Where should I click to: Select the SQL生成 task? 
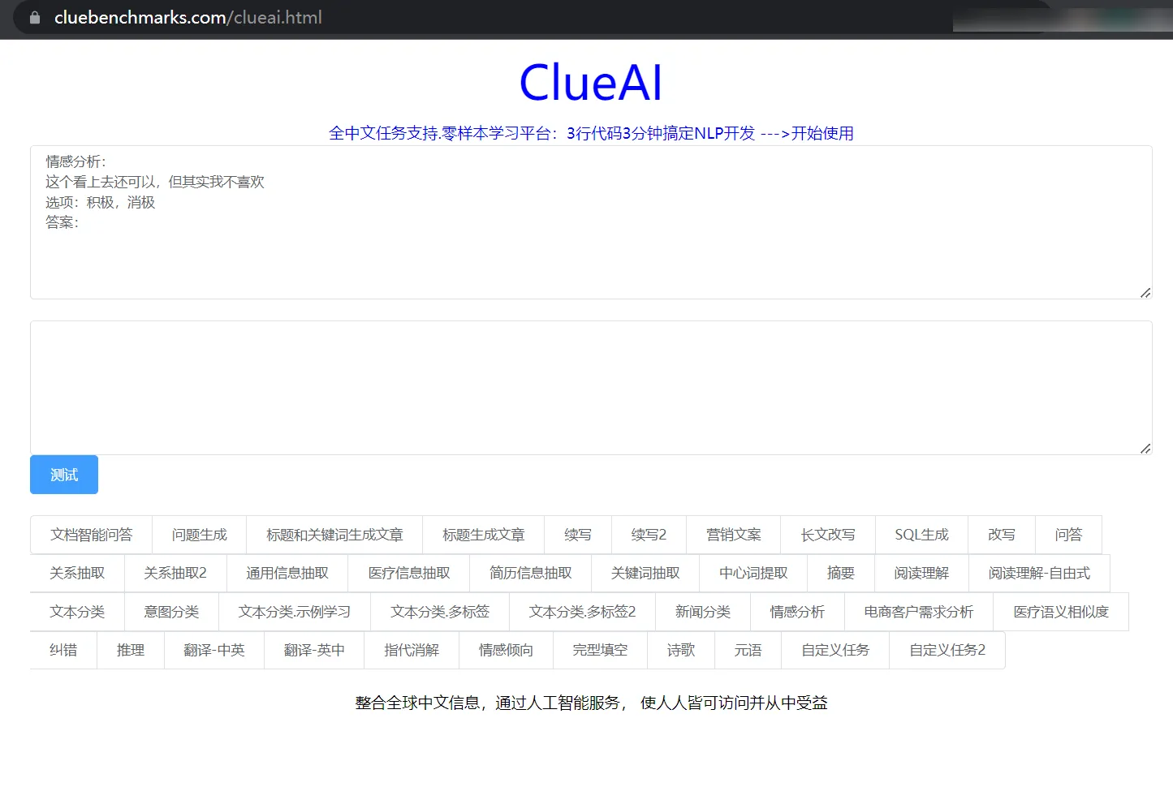(x=921, y=535)
